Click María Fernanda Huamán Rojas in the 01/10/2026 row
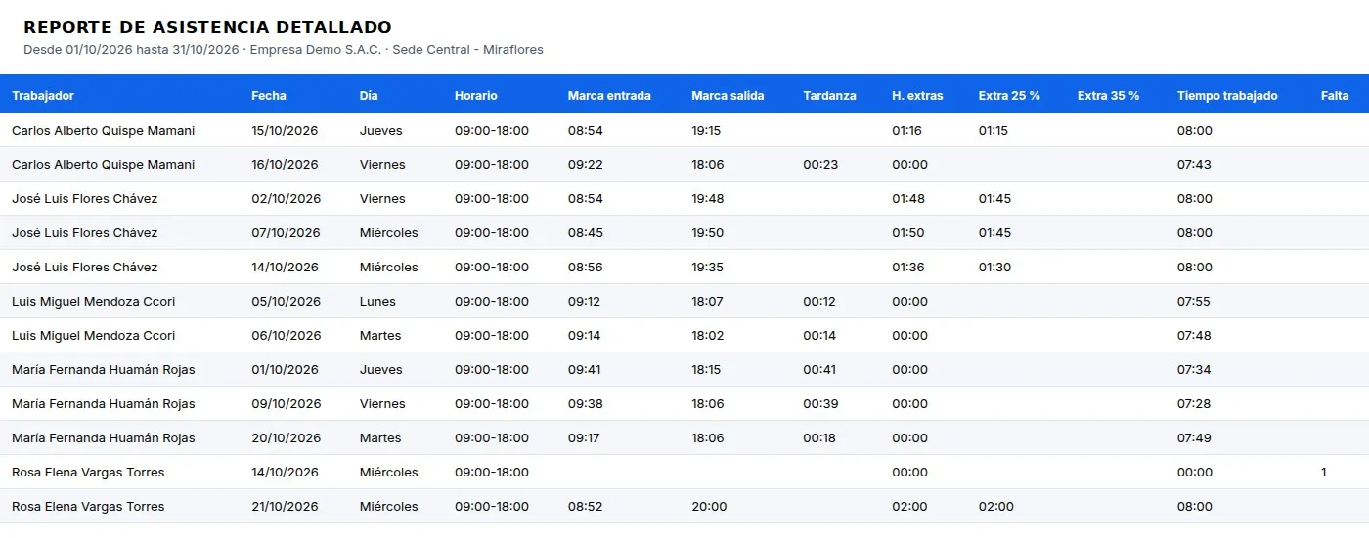The image size is (1369, 538). coord(103,370)
